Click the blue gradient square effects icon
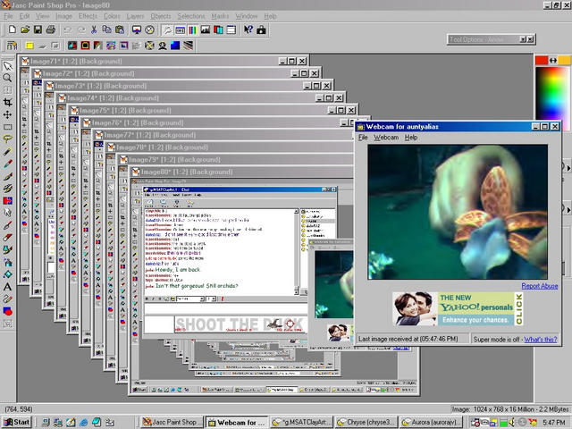 point(175,46)
